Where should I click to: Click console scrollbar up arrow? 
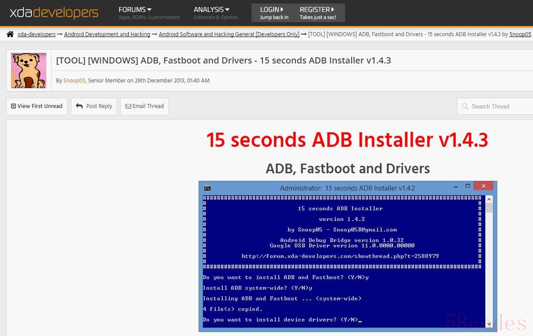(489, 199)
